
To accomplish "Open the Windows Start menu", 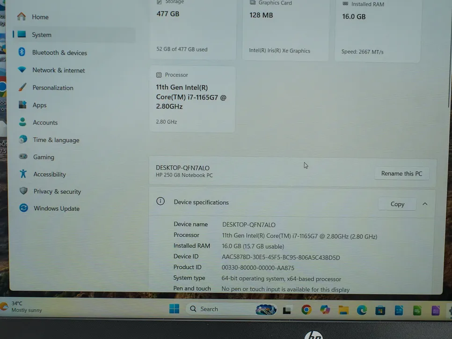I will click(x=174, y=309).
